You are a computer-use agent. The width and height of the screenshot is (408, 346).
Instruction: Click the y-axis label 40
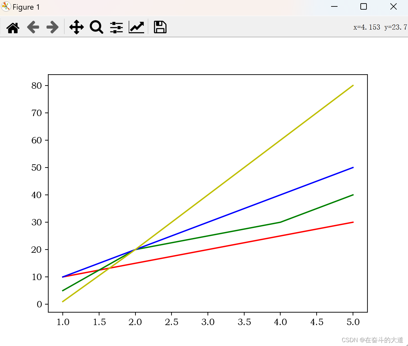tap(37, 195)
